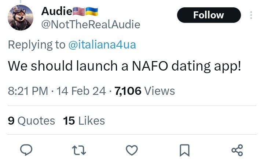264x164 pixels.
Task: Open the 7,106 Views analytics
Action: pos(145,90)
